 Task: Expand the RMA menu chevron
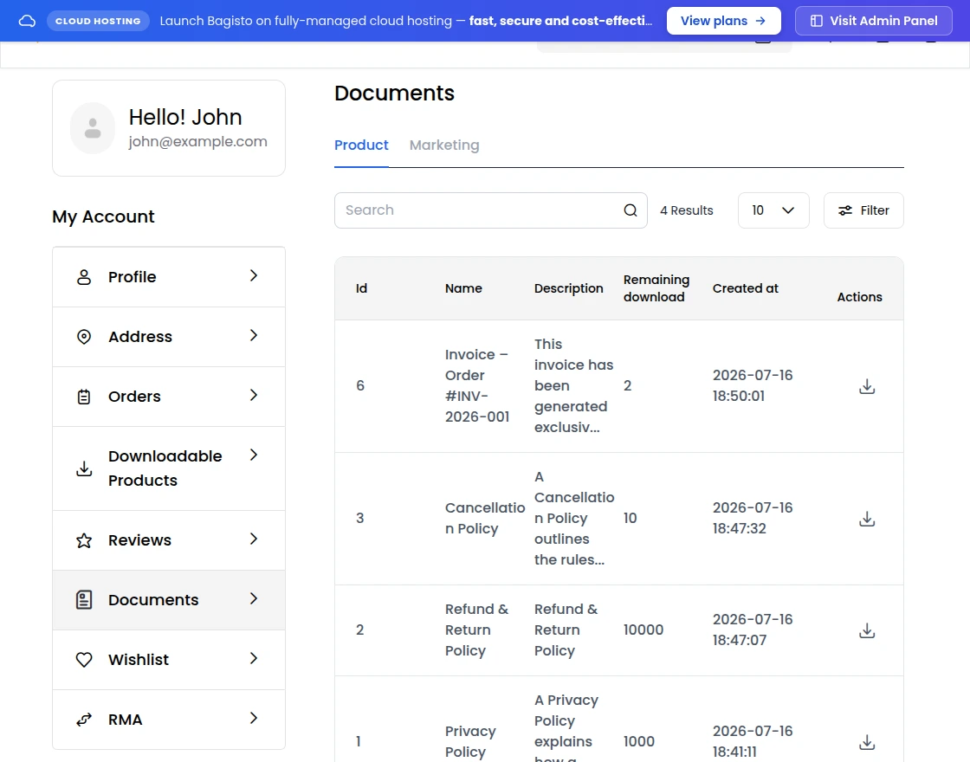[254, 718]
